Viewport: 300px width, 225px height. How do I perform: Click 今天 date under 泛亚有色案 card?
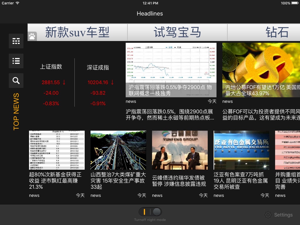pyautogui.click(x=265, y=195)
